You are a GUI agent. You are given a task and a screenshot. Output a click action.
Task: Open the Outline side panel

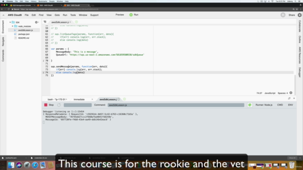pos(300,39)
